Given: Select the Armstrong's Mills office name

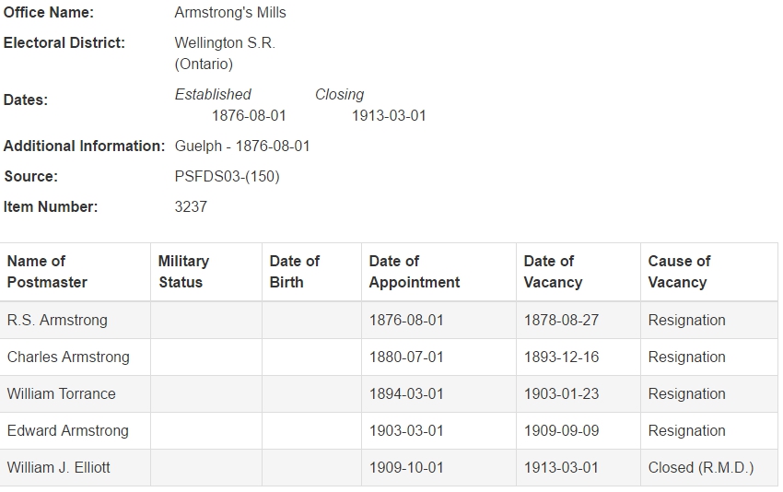Looking at the screenshot, I should coord(230,13).
